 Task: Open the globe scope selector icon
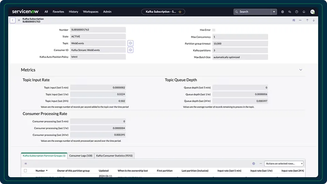point(282,12)
